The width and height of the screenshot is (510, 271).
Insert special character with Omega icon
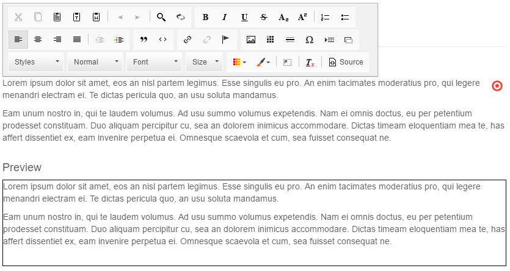pos(309,40)
